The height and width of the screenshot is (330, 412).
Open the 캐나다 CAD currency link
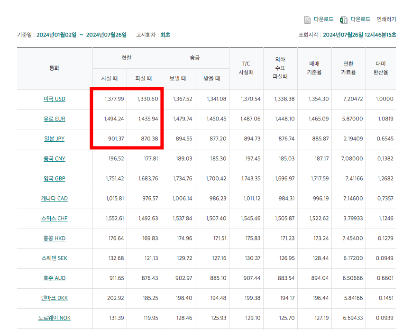tap(55, 199)
